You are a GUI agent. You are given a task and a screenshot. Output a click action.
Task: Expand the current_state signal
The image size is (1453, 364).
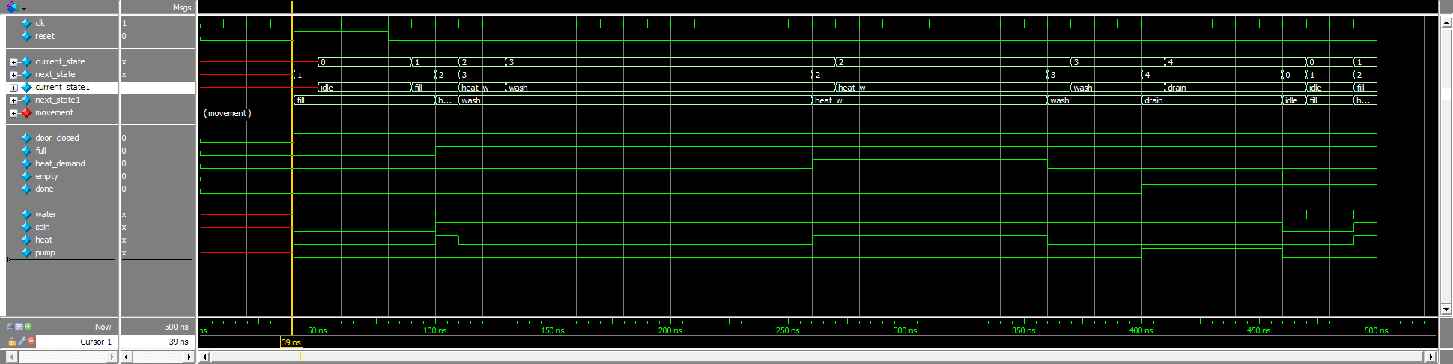[x=13, y=62]
